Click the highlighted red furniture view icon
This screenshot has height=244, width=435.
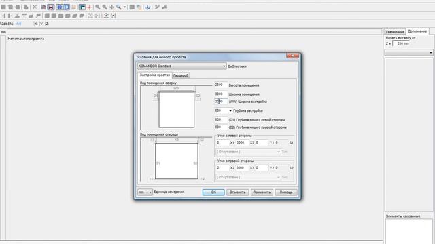pyautogui.click(x=51, y=7)
